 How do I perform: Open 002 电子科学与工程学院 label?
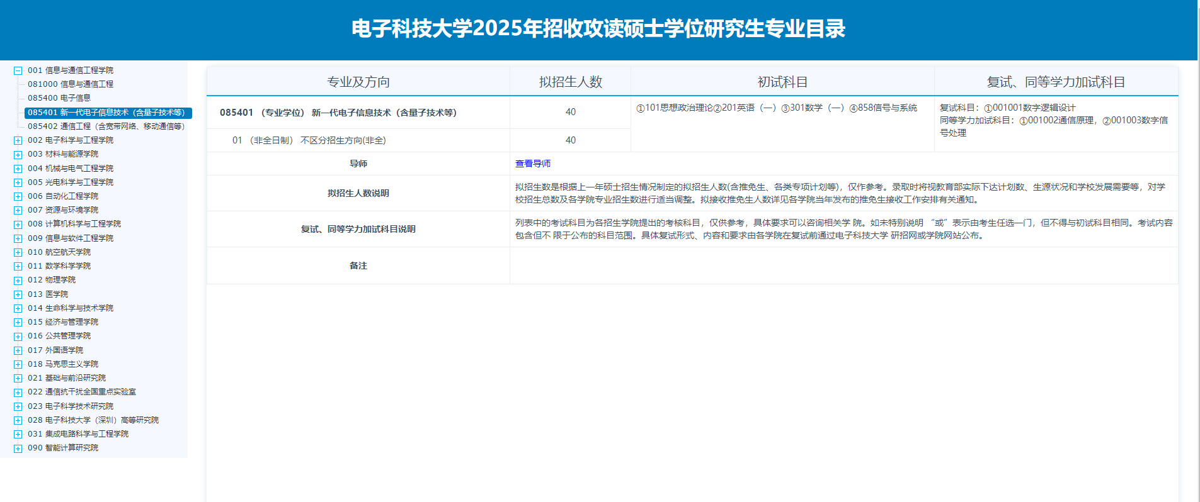pyautogui.click(x=71, y=140)
